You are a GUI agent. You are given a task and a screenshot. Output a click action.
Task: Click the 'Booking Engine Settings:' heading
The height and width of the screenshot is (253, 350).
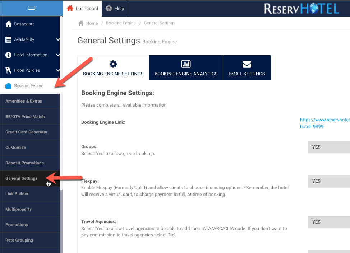pyautogui.click(x=118, y=93)
